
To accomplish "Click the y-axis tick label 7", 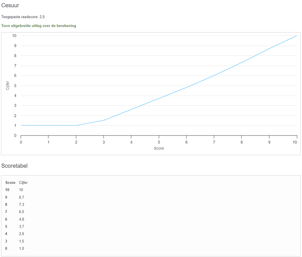I will coord(14,65).
